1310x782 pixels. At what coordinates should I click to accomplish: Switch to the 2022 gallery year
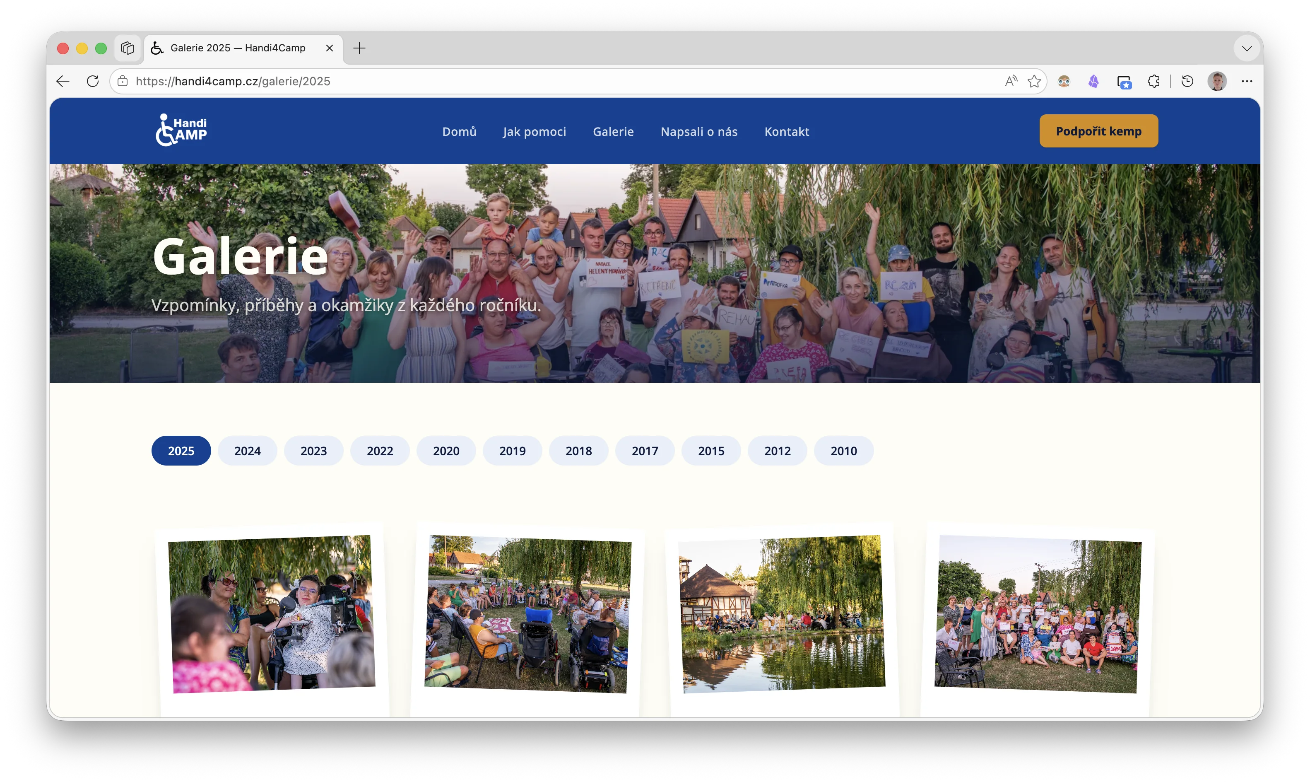point(380,451)
